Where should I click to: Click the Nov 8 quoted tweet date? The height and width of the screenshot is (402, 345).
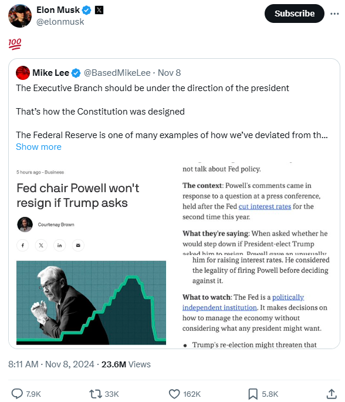(x=169, y=73)
